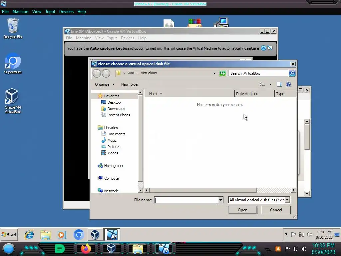341x256 pixels.
Task: Open the host Help menu
Action: (82, 12)
